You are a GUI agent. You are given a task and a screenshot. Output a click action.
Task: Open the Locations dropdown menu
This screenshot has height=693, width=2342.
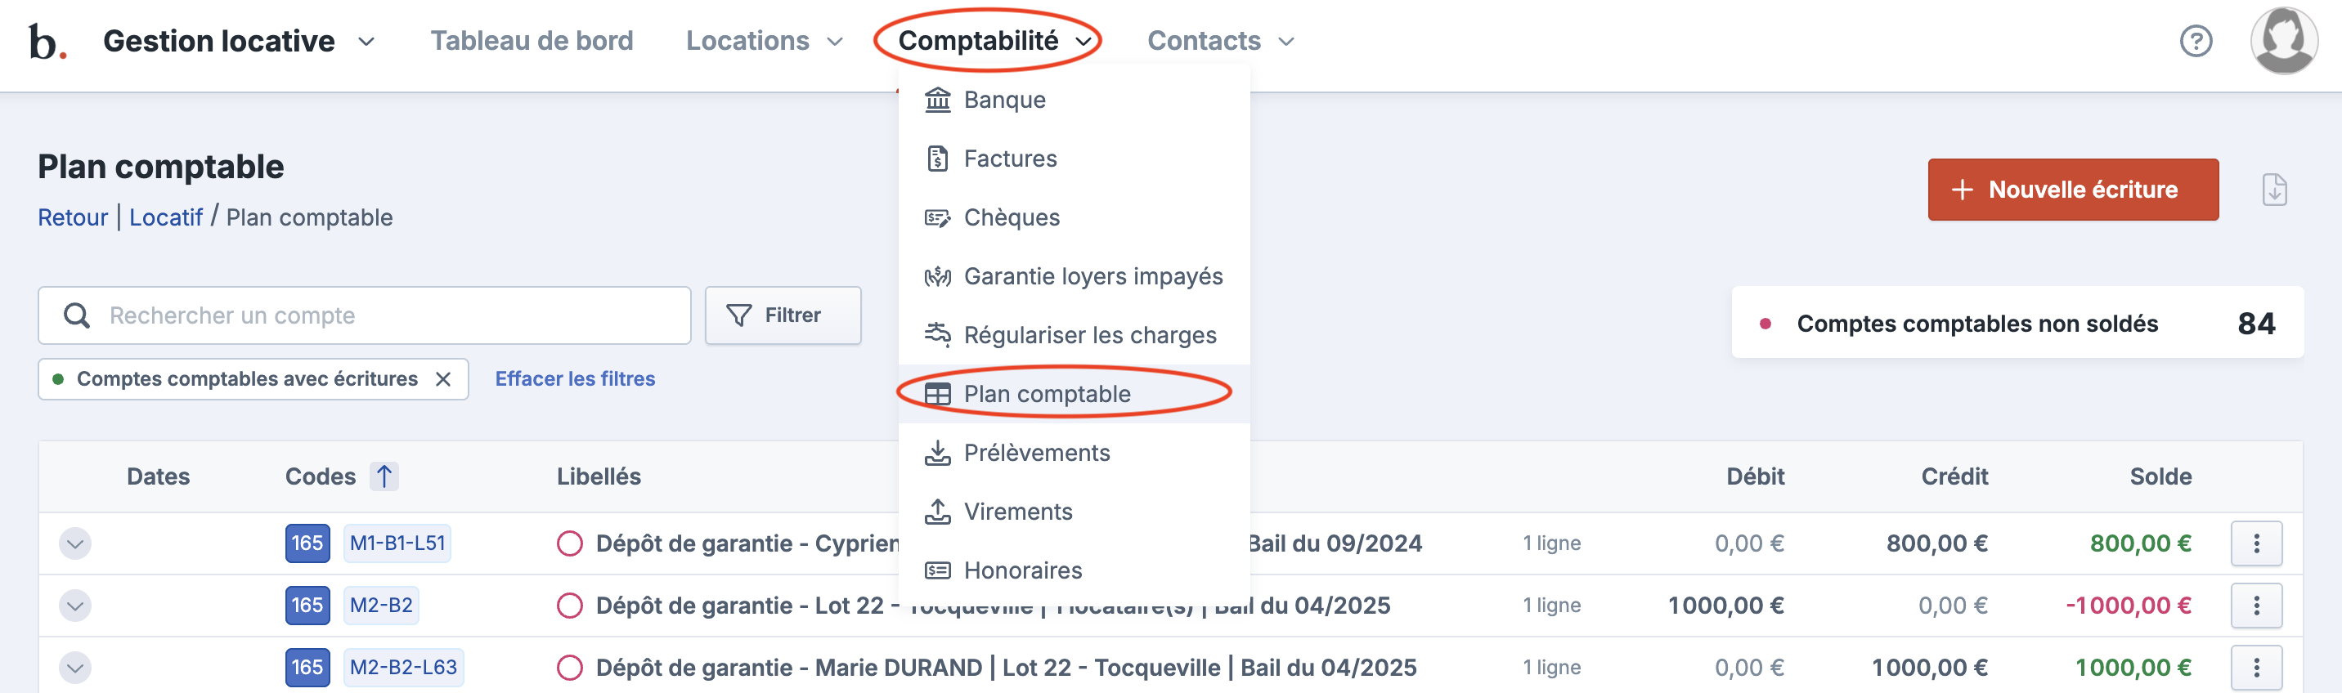(764, 41)
